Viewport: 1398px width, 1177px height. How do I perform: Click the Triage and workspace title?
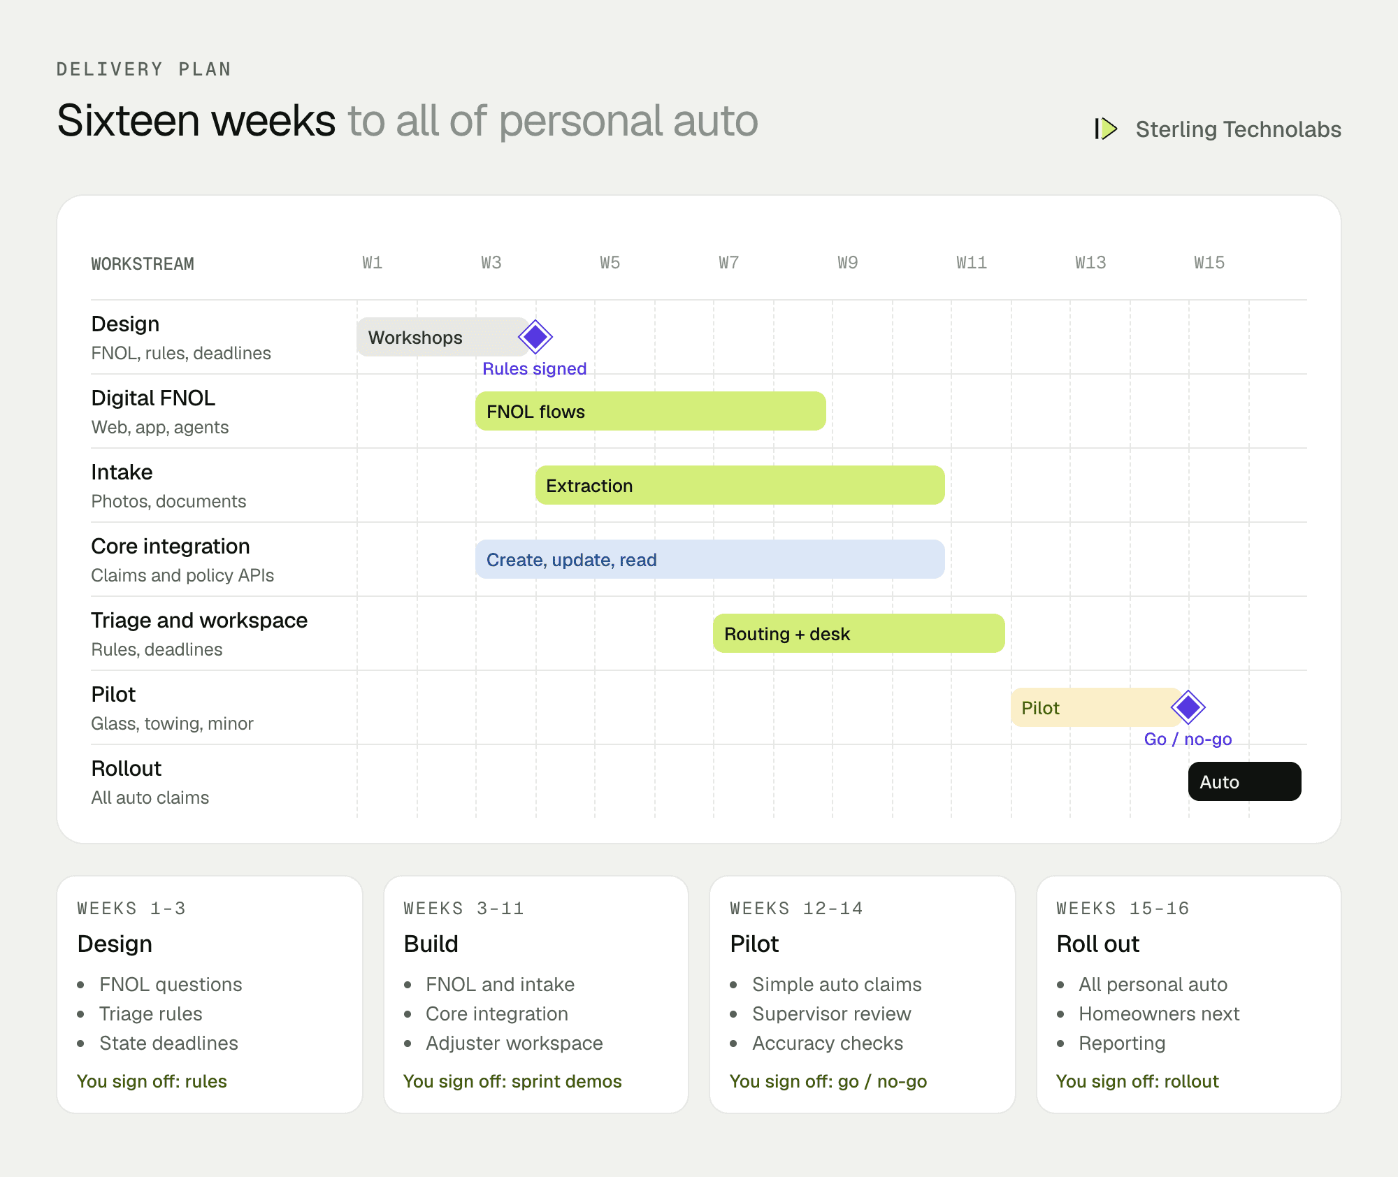pos(199,621)
